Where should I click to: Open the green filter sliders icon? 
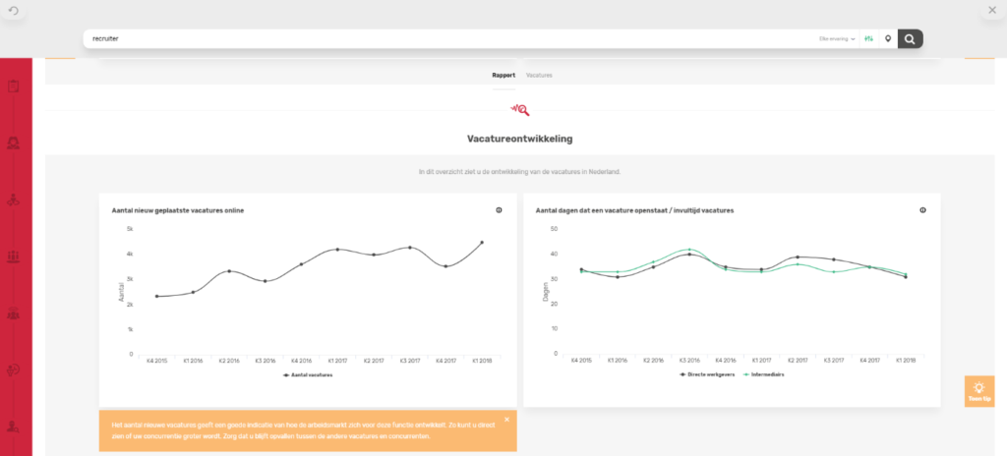click(x=869, y=38)
